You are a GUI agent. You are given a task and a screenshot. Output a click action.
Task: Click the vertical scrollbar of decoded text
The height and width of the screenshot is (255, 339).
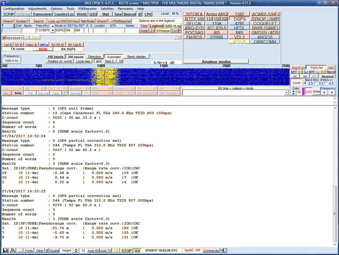point(335,176)
